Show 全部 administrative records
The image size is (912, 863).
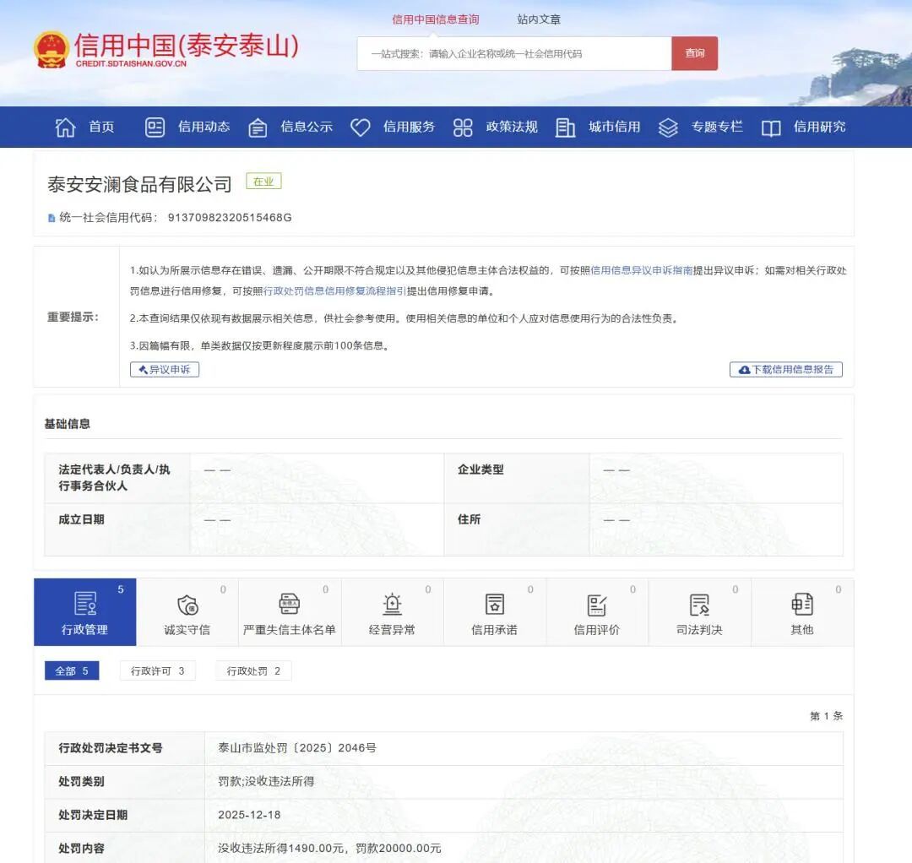point(72,671)
